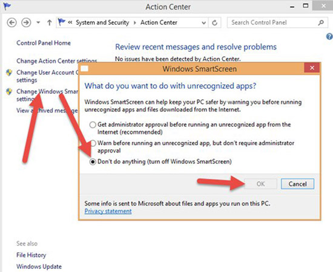This screenshot has width=333, height=272.
Task: Click shield icon next to User Account Control
Action: click(x=9, y=73)
